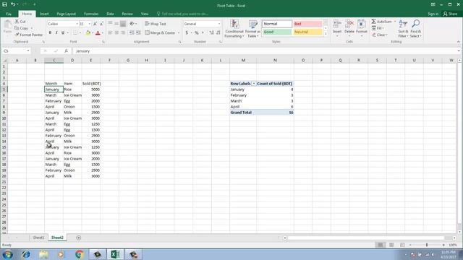
Task: Open Format as Table gallery
Action: 252,29
